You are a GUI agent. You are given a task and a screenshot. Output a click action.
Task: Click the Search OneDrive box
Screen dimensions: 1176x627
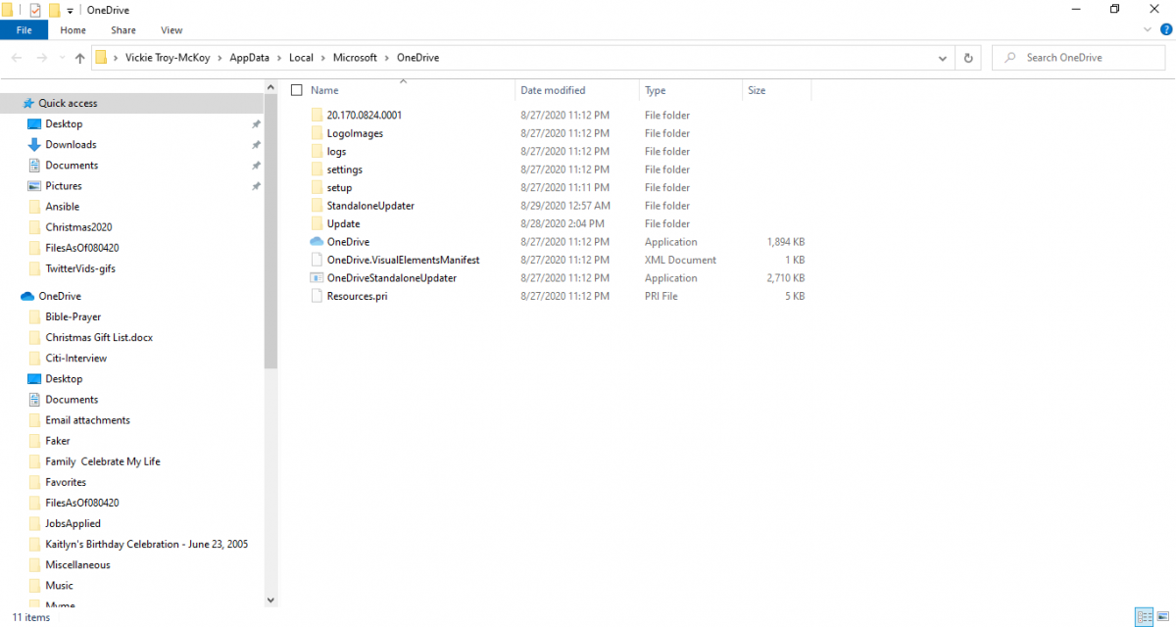point(1080,58)
